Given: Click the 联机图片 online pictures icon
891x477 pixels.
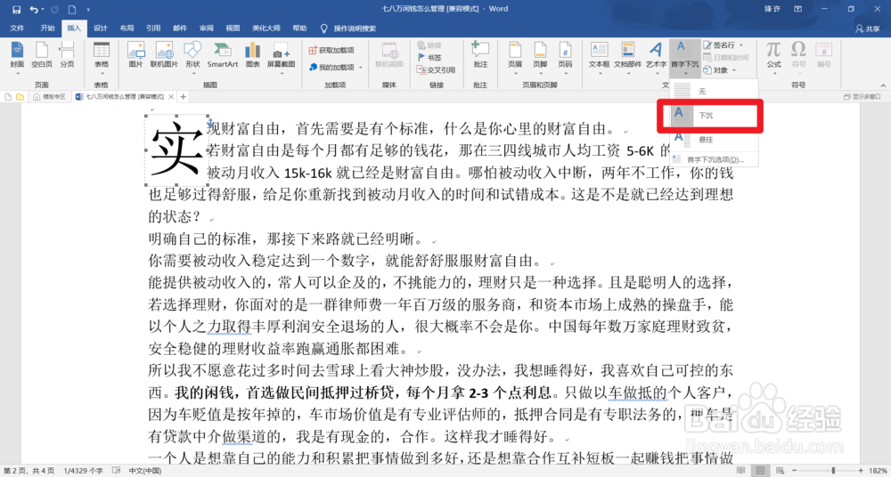Looking at the screenshot, I should click(x=164, y=55).
